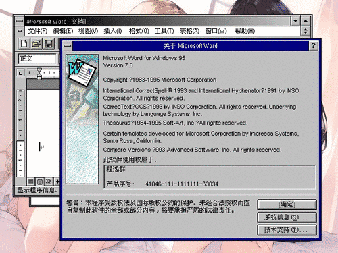Switch to Outline view icon

tap(49, 181)
